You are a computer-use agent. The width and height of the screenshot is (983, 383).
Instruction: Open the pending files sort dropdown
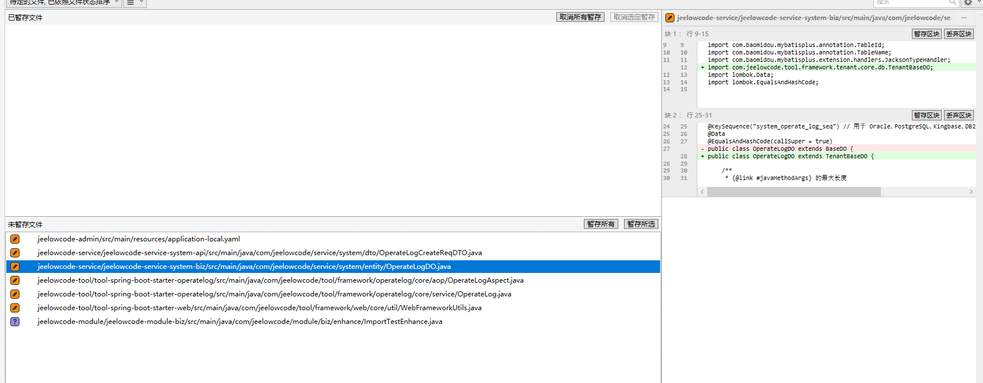click(64, 3)
